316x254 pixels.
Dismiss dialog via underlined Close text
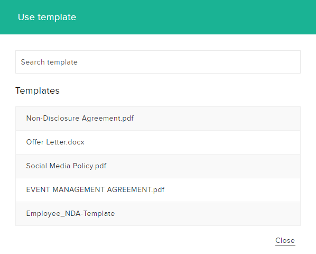285,240
